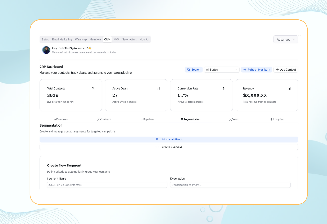Screen dimensions: 327x224
Task: Switch to the Email Marketing tab
Action: coord(62,39)
